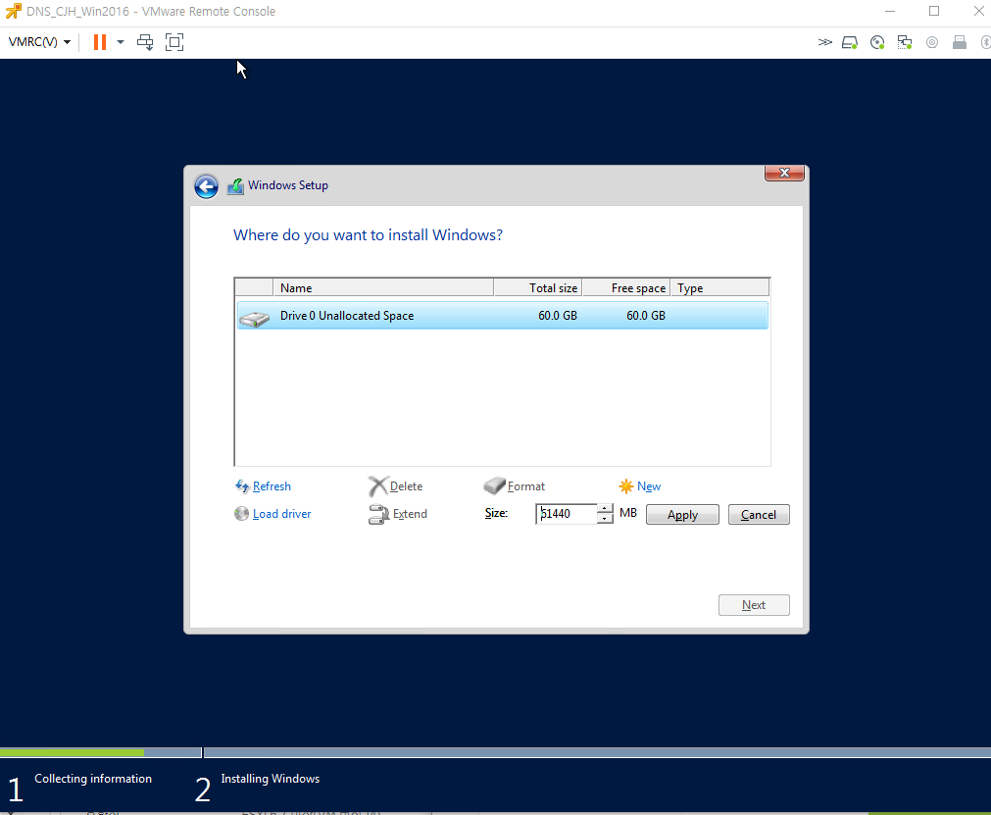
Task: Click the Total size column header
Action: pos(538,287)
